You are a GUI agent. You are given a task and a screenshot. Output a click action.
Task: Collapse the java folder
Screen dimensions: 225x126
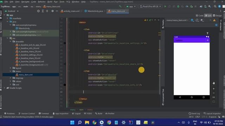click(x=7, y=22)
